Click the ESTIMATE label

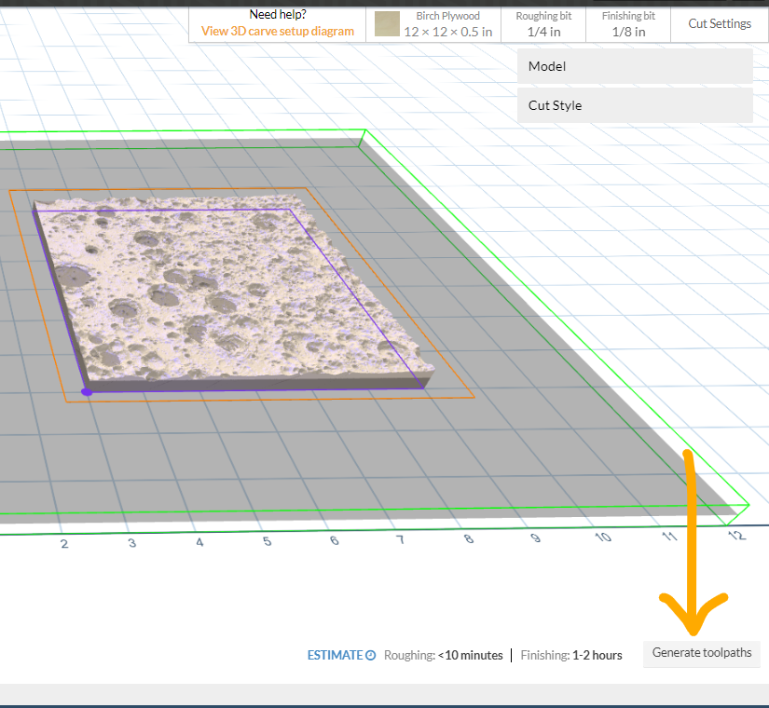335,655
